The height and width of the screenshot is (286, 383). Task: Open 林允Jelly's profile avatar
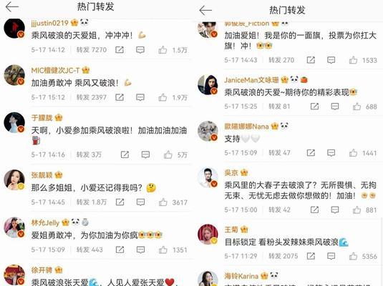(x=14, y=227)
